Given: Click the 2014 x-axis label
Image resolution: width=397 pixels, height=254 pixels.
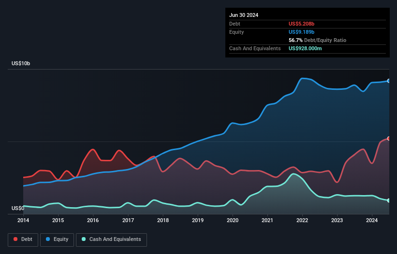Looking at the screenshot, I should pos(23,220).
